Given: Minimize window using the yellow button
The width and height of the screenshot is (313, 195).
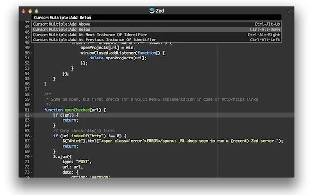Looking at the screenshot, I should 29,10.
